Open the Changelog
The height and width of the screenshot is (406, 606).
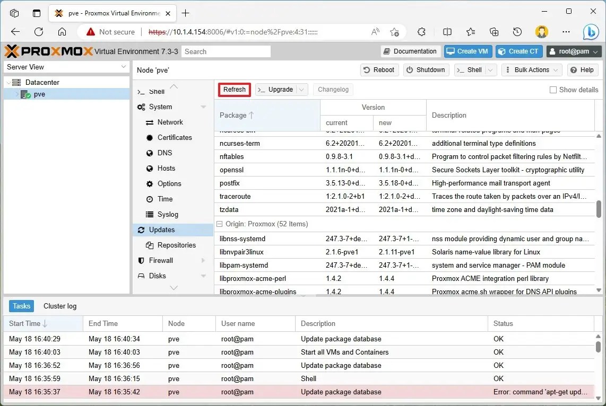coord(333,90)
